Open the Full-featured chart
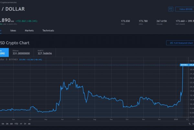The height and width of the screenshot is (130, 194). (180, 43)
